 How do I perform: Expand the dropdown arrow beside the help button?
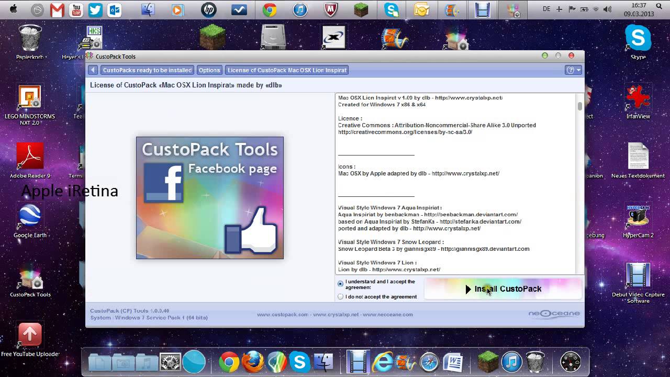coord(578,70)
